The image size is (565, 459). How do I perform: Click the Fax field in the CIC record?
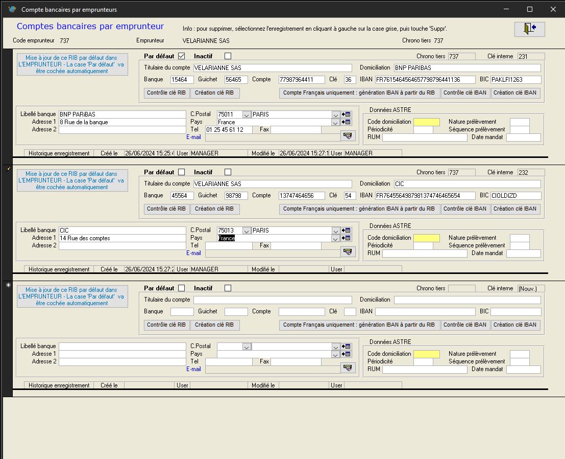(296, 246)
